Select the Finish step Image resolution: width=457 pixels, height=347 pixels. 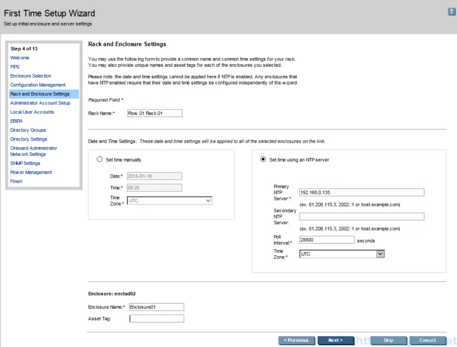click(x=16, y=181)
